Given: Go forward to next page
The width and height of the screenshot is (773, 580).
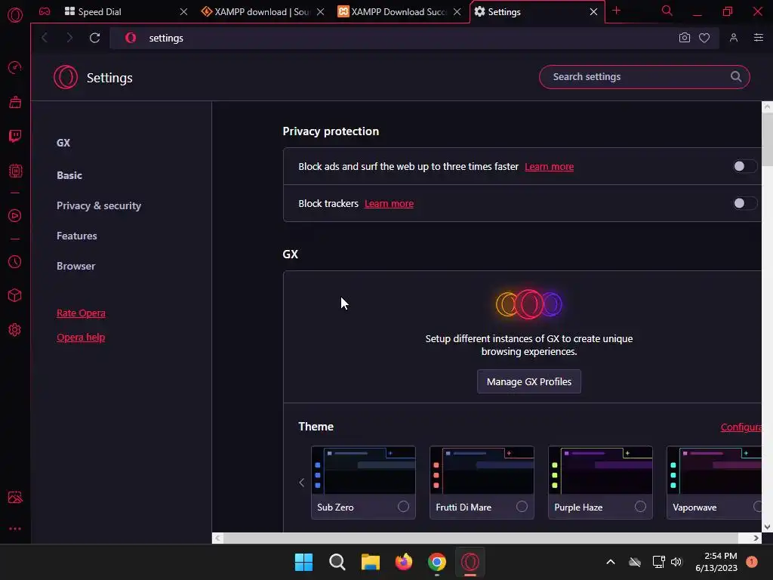Looking at the screenshot, I should click(69, 38).
